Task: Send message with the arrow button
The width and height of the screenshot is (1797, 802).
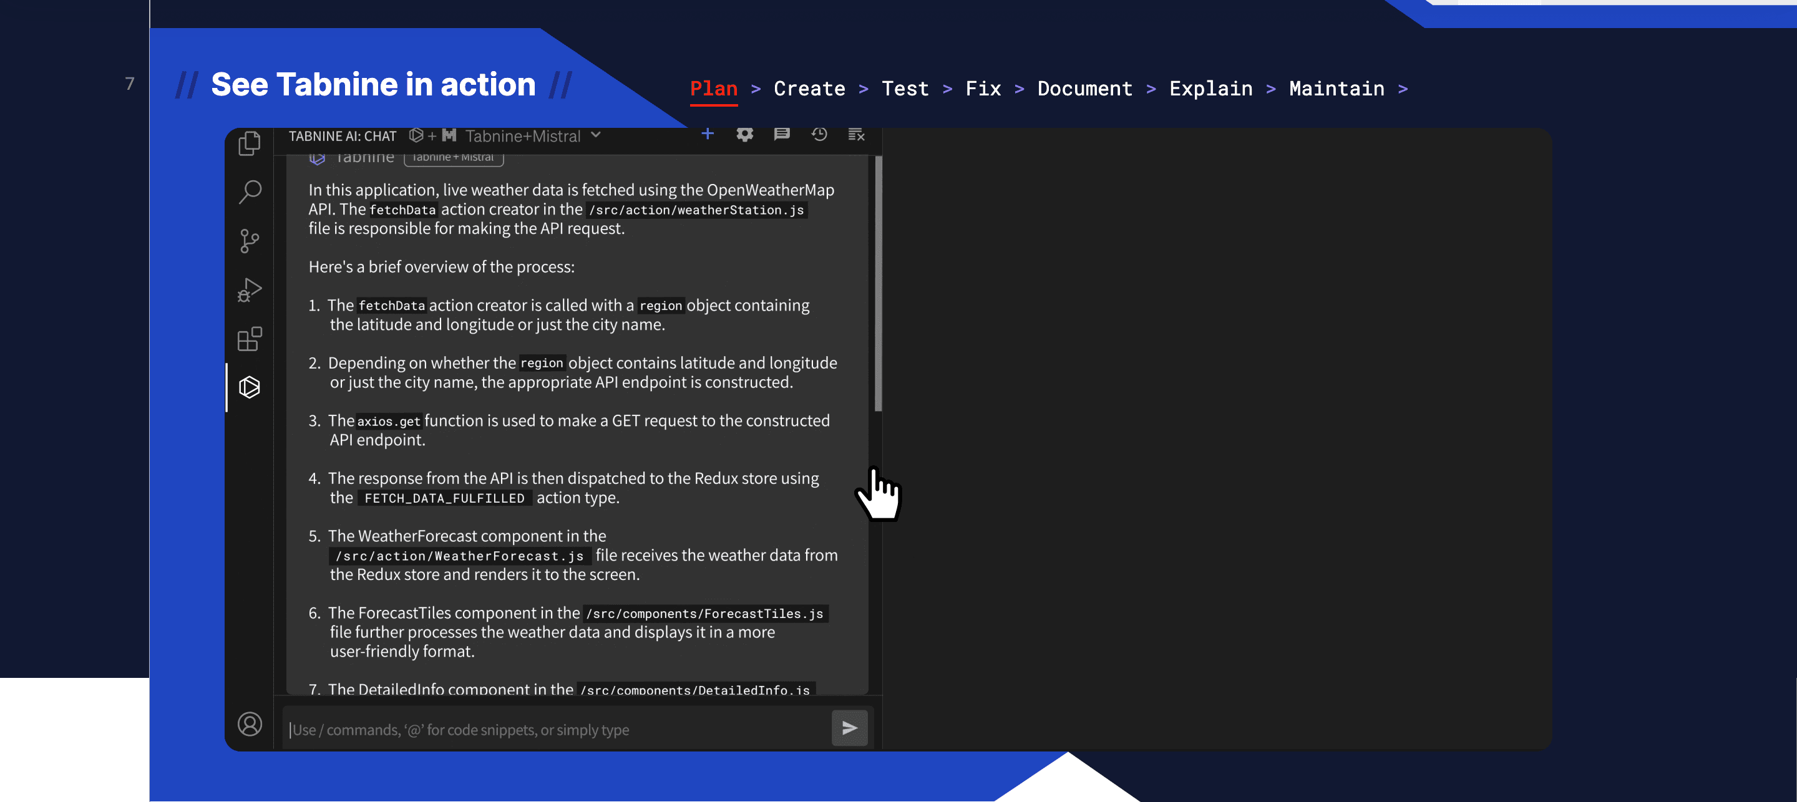Action: point(849,728)
